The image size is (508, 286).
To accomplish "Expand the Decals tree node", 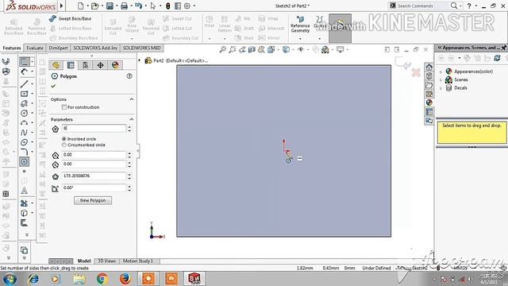I will click(x=441, y=88).
